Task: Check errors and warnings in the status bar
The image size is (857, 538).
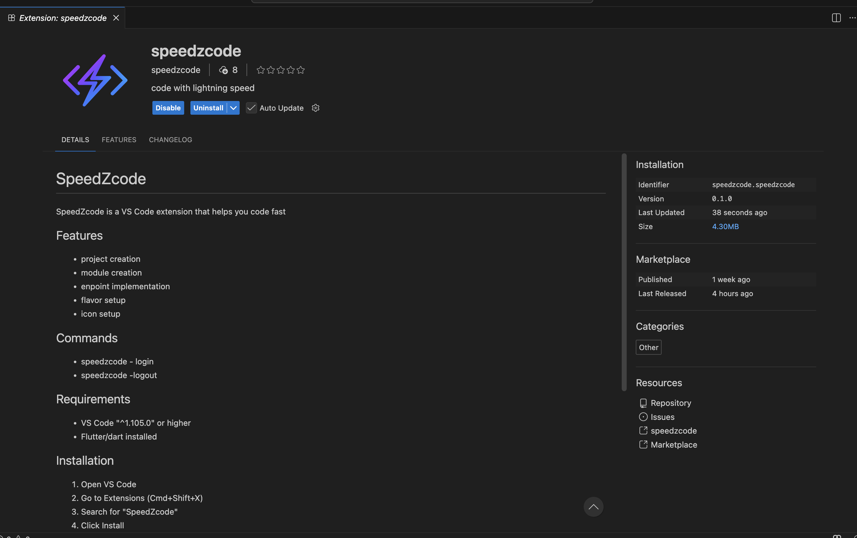Action: pyautogui.click(x=16, y=536)
